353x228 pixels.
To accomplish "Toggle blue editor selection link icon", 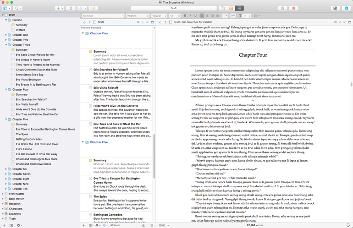I will (105, 225).
